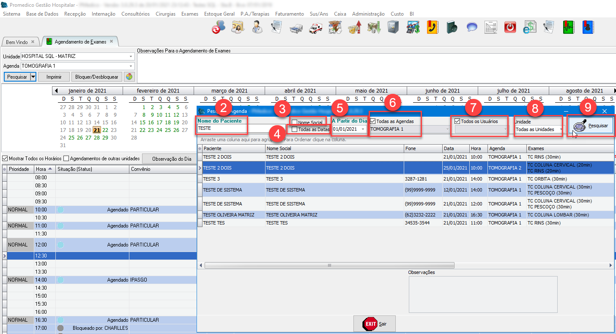Uncheck Mostrar Todos os Horários
Viewport: 616px width, 334px height.
[5, 159]
